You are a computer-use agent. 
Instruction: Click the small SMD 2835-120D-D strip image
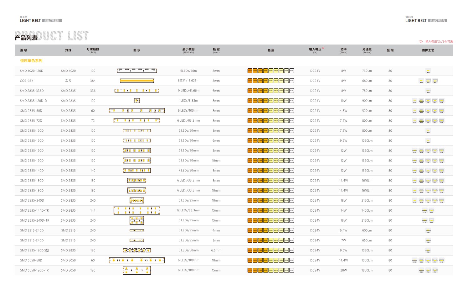137,101
